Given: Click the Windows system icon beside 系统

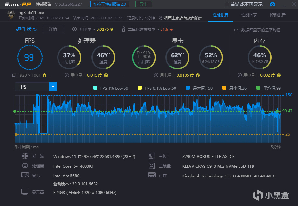Looking at the screenshot, I should coord(25,156).
